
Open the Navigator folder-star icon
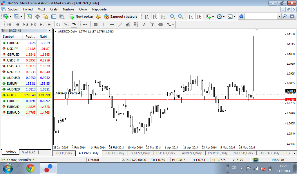[46, 17]
